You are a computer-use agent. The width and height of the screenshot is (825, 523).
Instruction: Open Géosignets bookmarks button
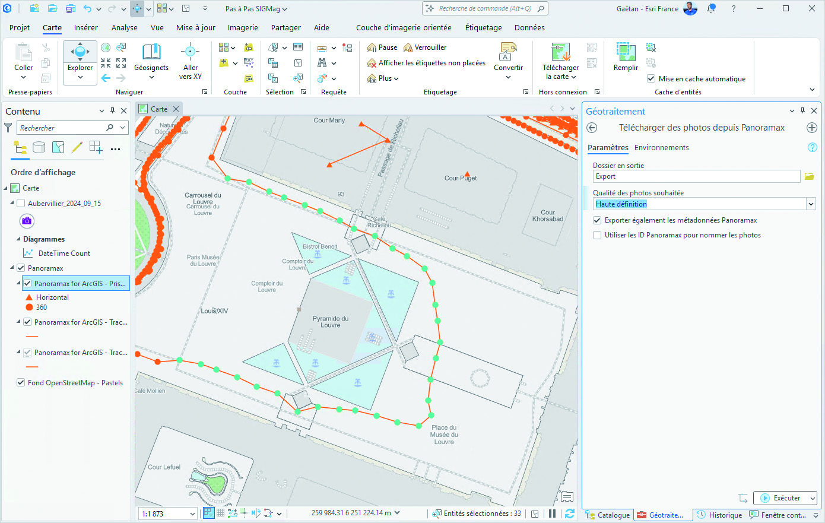click(x=151, y=62)
